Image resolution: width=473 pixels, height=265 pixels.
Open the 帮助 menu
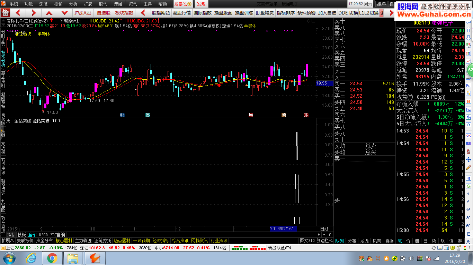[x=162, y=4]
